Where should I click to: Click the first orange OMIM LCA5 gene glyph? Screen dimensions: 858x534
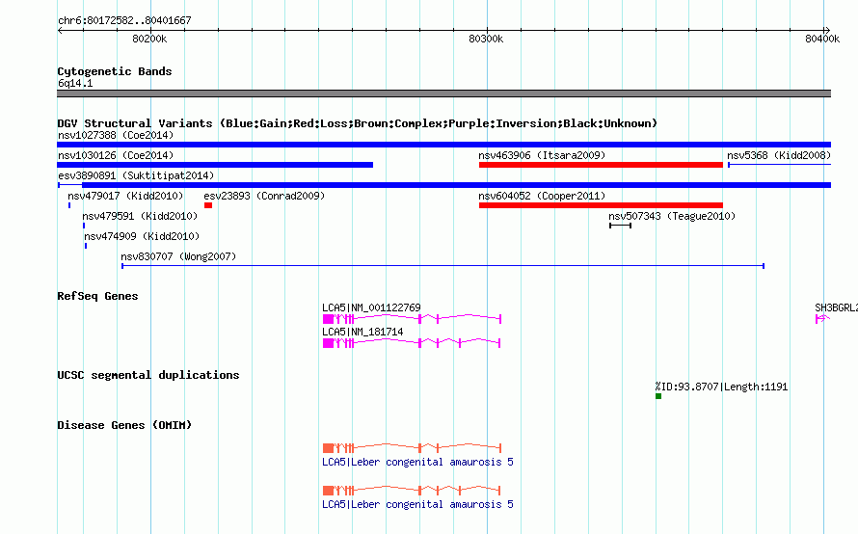(x=412, y=448)
